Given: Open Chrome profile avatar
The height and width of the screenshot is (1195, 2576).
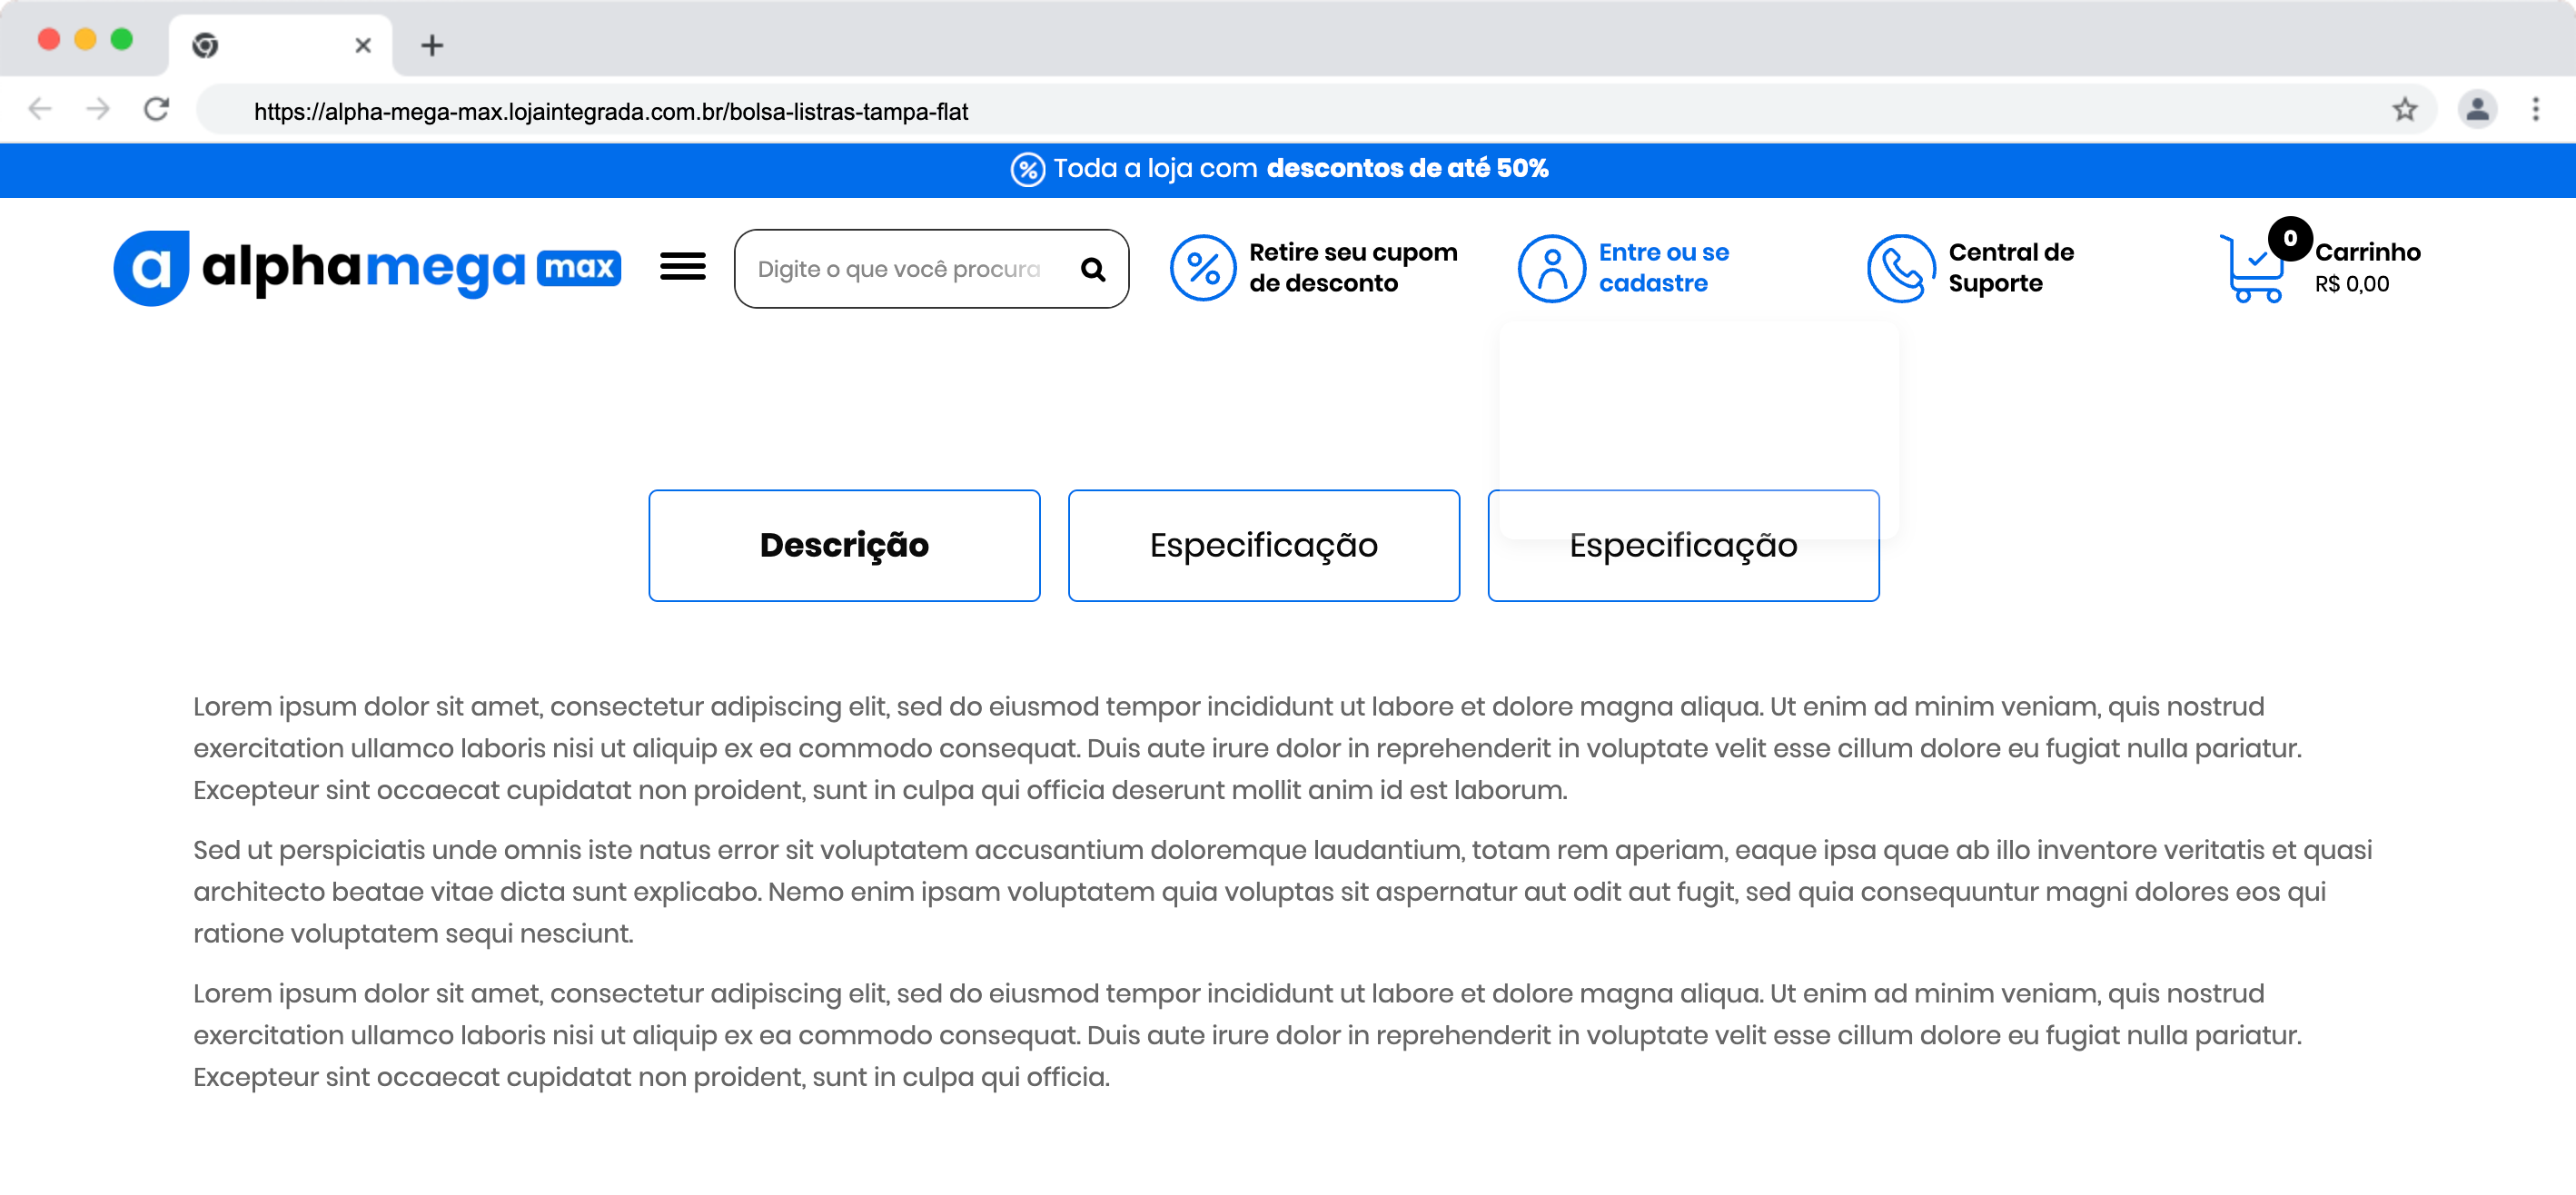Looking at the screenshot, I should (2477, 110).
